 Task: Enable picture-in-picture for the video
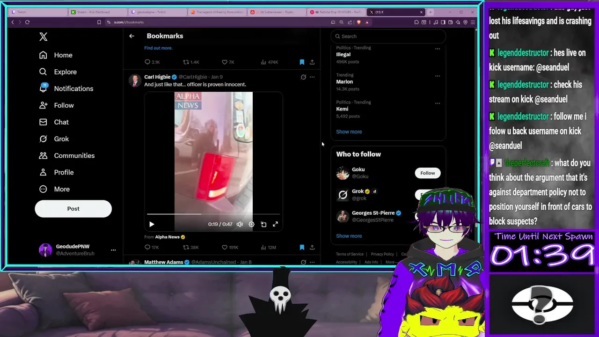click(x=263, y=224)
